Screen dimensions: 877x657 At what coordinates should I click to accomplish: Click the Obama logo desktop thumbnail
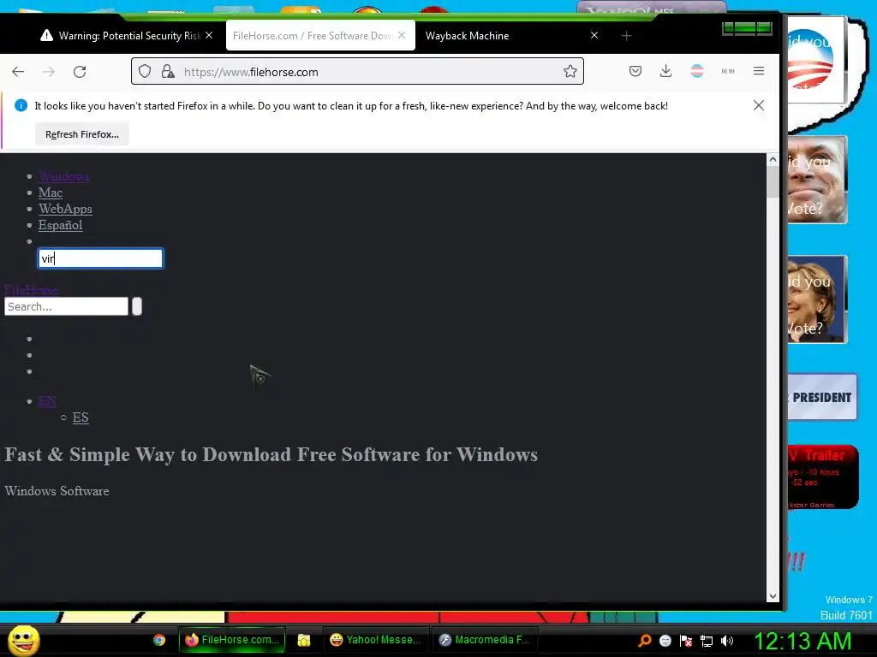816,61
